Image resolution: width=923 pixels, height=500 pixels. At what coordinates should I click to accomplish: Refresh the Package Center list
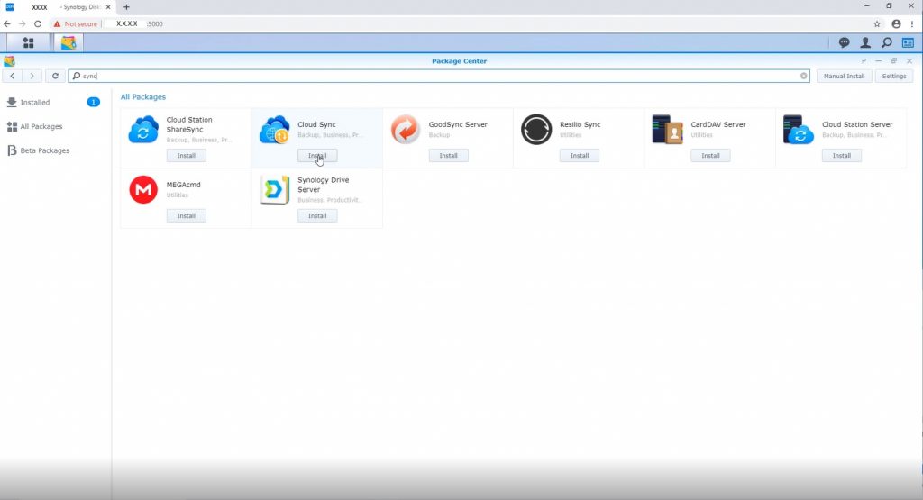(x=55, y=76)
